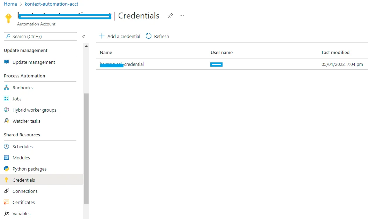Open kontext-automation-acct breadcrumb link
368x219 pixels.
(51, 4)
